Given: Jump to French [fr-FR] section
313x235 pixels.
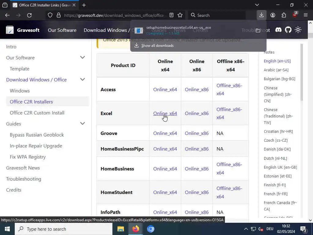Looking at the screenshot, I should click(276, 194).
